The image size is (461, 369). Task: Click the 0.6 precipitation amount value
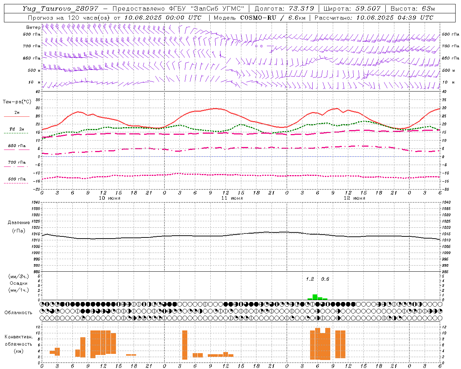[x=325, y=279]
